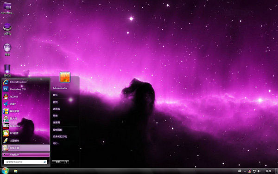This screenshot has height=174, width=278.
Task: Open Windows Explorer from the taskbar
Action: [16, 171]
